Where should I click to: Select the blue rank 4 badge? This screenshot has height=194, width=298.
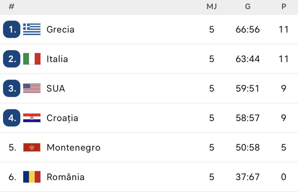(12, 118)
